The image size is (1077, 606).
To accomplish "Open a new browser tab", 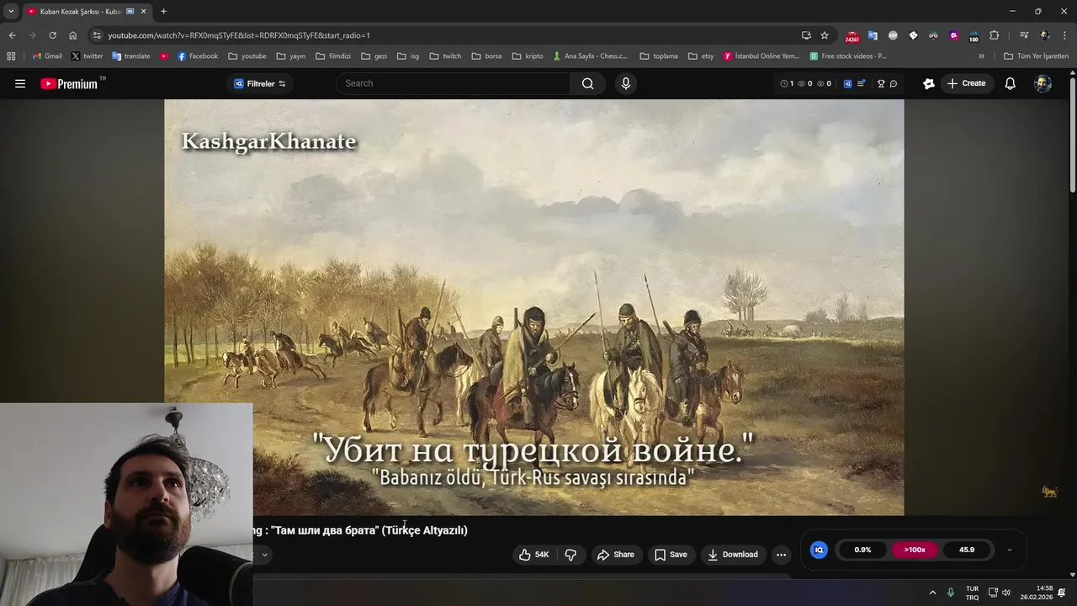I will (x=163, y=11).
